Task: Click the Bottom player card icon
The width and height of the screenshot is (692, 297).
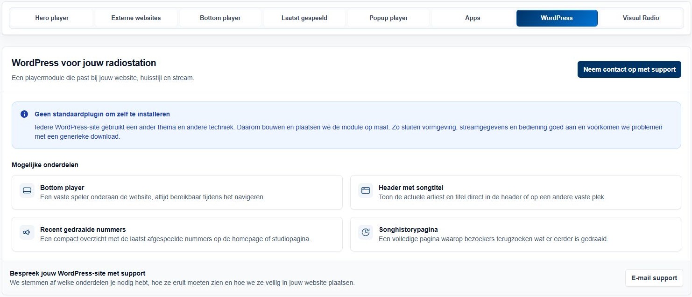Action: (27, 190)
